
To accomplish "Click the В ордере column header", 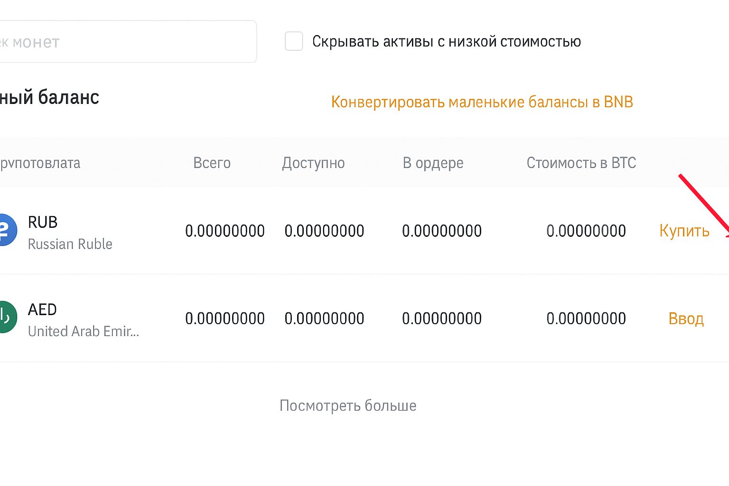I will tap(433, 163).
